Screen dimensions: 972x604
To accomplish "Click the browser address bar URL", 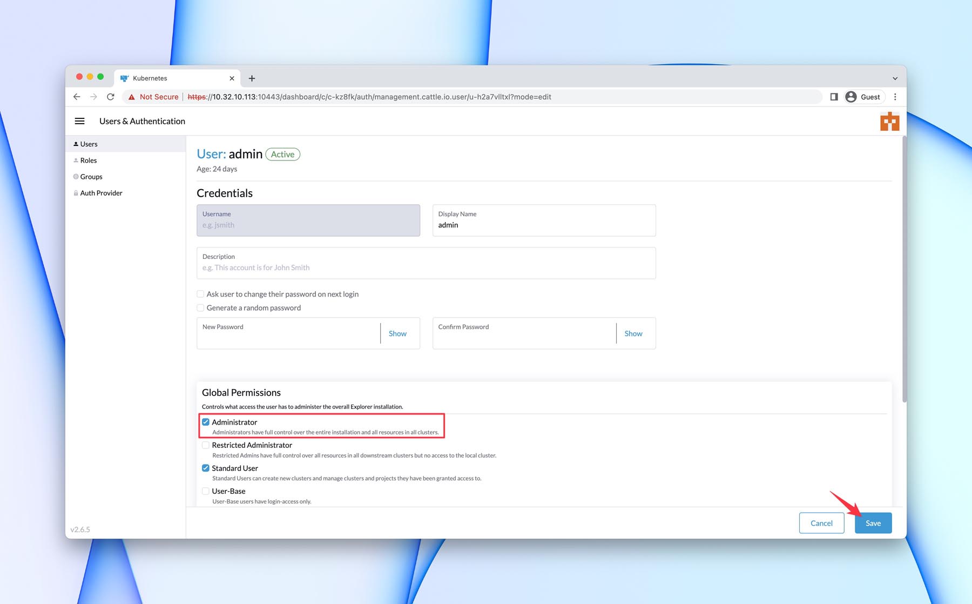I will [369, 97].
